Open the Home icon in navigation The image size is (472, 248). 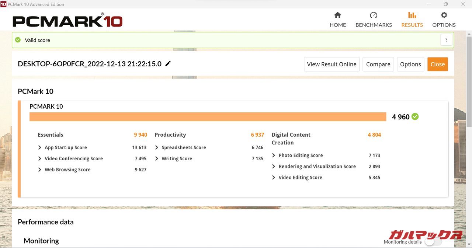point(337,15)
